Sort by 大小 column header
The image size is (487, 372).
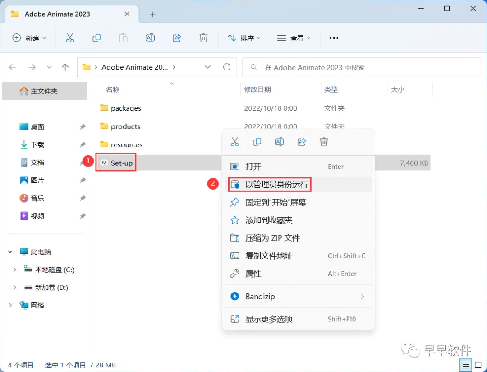pos(398,89)
